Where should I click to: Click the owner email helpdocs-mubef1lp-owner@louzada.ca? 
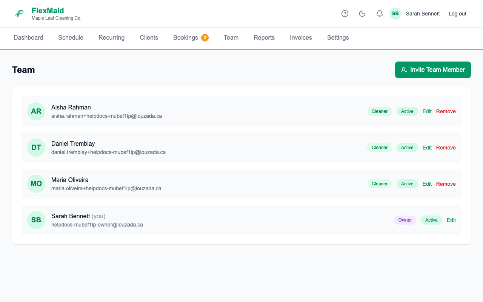click(97, 225)
